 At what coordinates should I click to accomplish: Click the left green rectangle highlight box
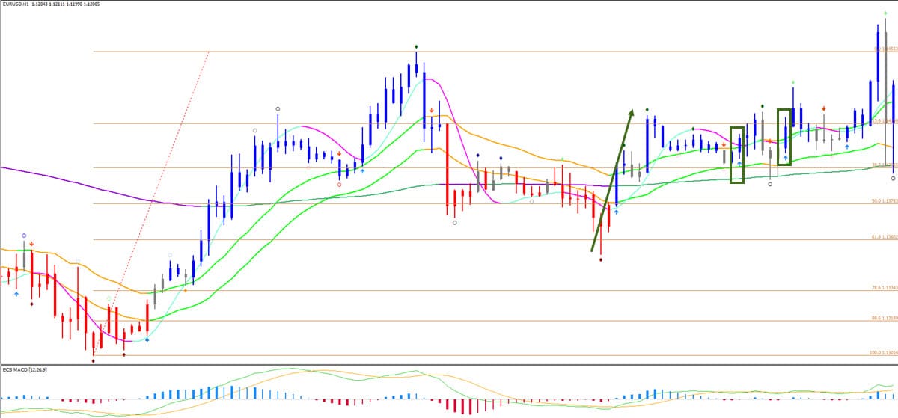pos(738,155)
